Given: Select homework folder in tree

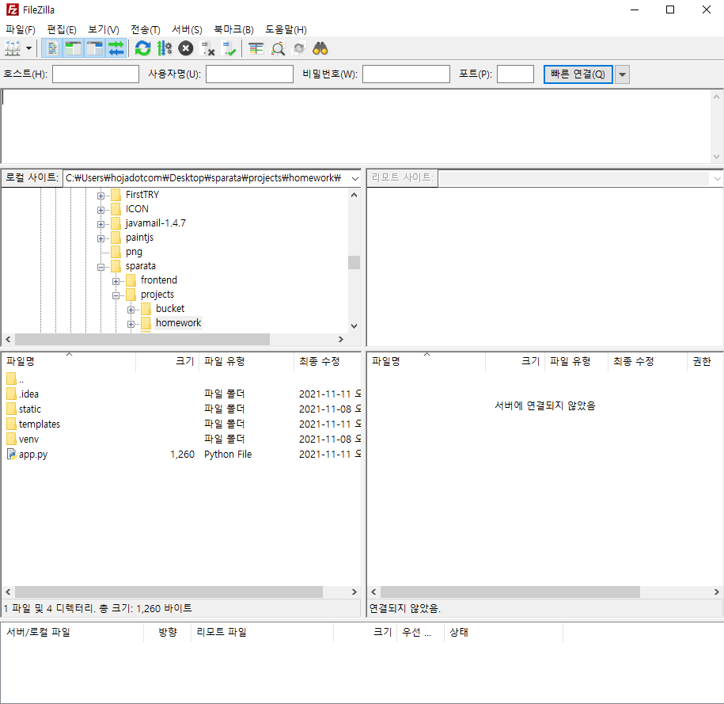Looking at the screenshot, I should click(178, 322).
